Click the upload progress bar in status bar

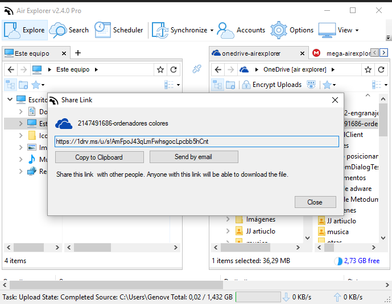[x=258, y=297]
